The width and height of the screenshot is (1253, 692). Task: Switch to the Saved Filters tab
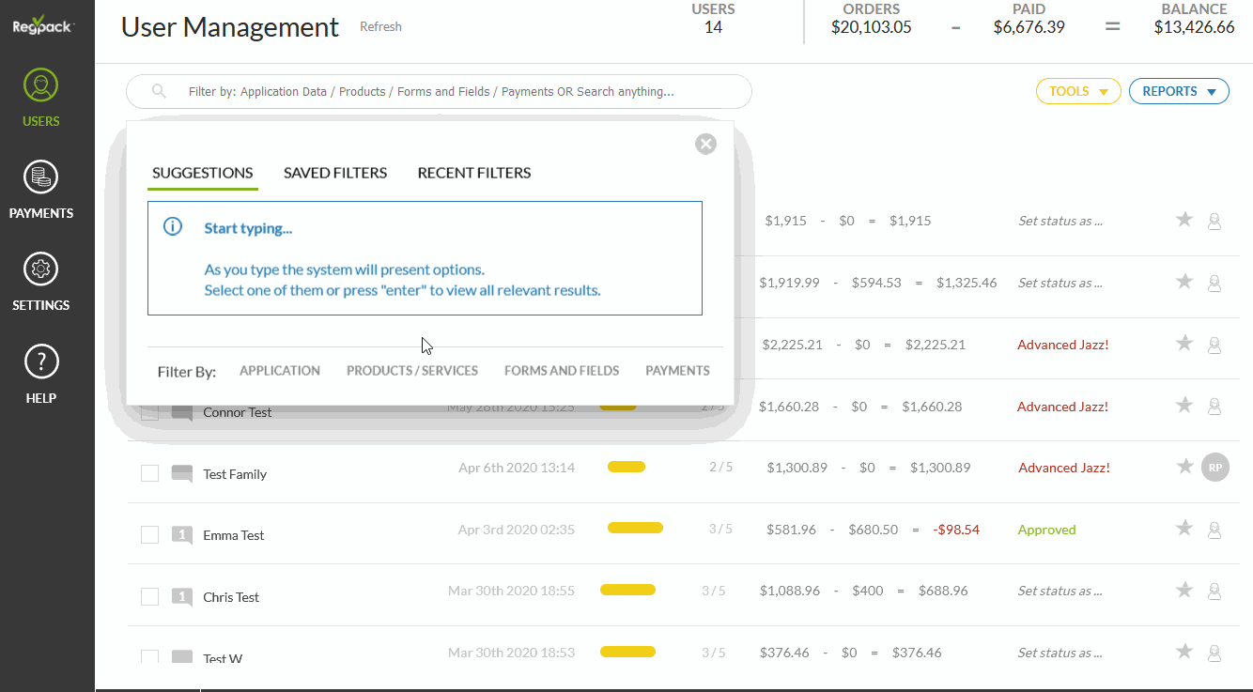(335, 173)
